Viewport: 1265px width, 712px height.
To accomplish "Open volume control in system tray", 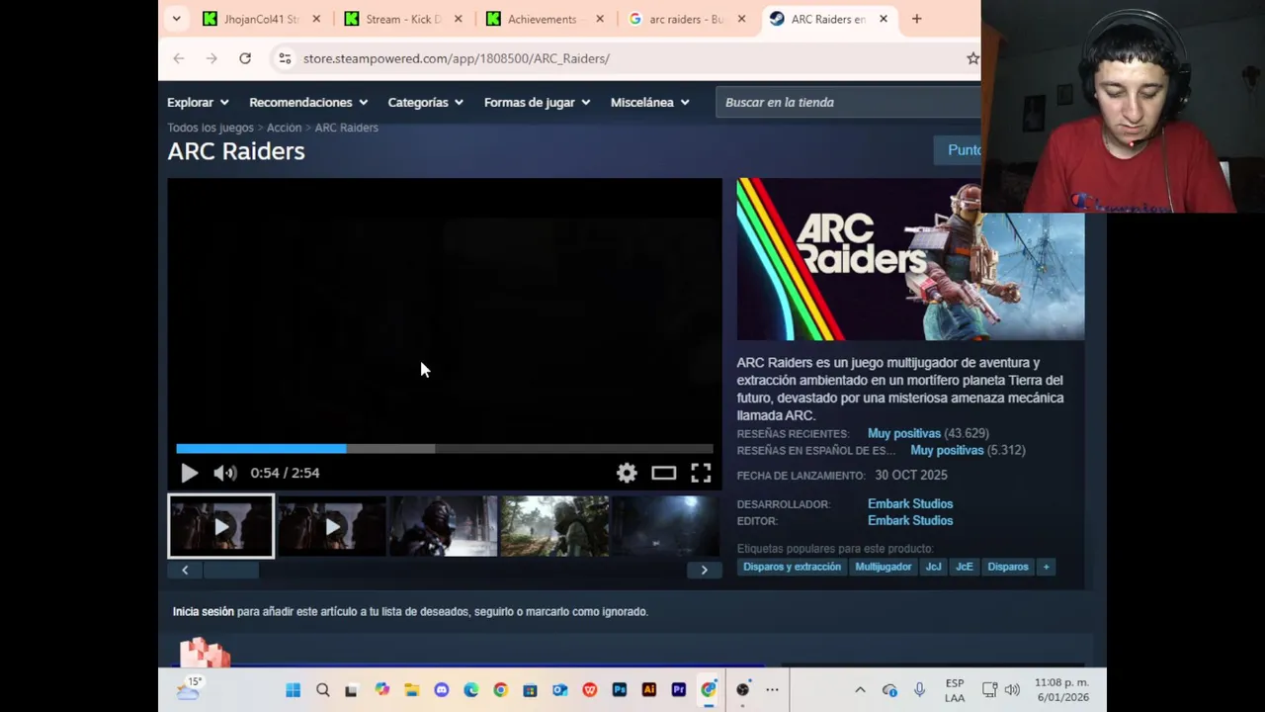I will point(1012,690).
